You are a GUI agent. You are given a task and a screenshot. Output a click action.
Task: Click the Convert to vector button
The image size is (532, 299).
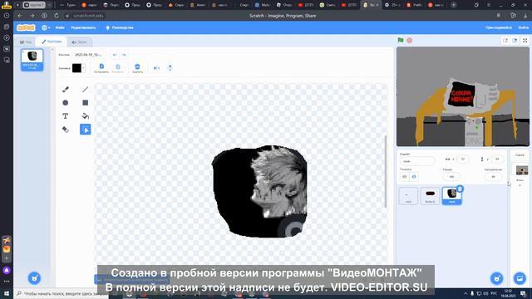[132, 280]
